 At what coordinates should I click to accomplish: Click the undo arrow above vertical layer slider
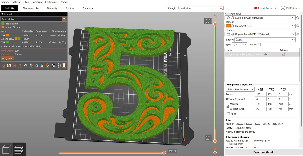[x=215, y=17]
